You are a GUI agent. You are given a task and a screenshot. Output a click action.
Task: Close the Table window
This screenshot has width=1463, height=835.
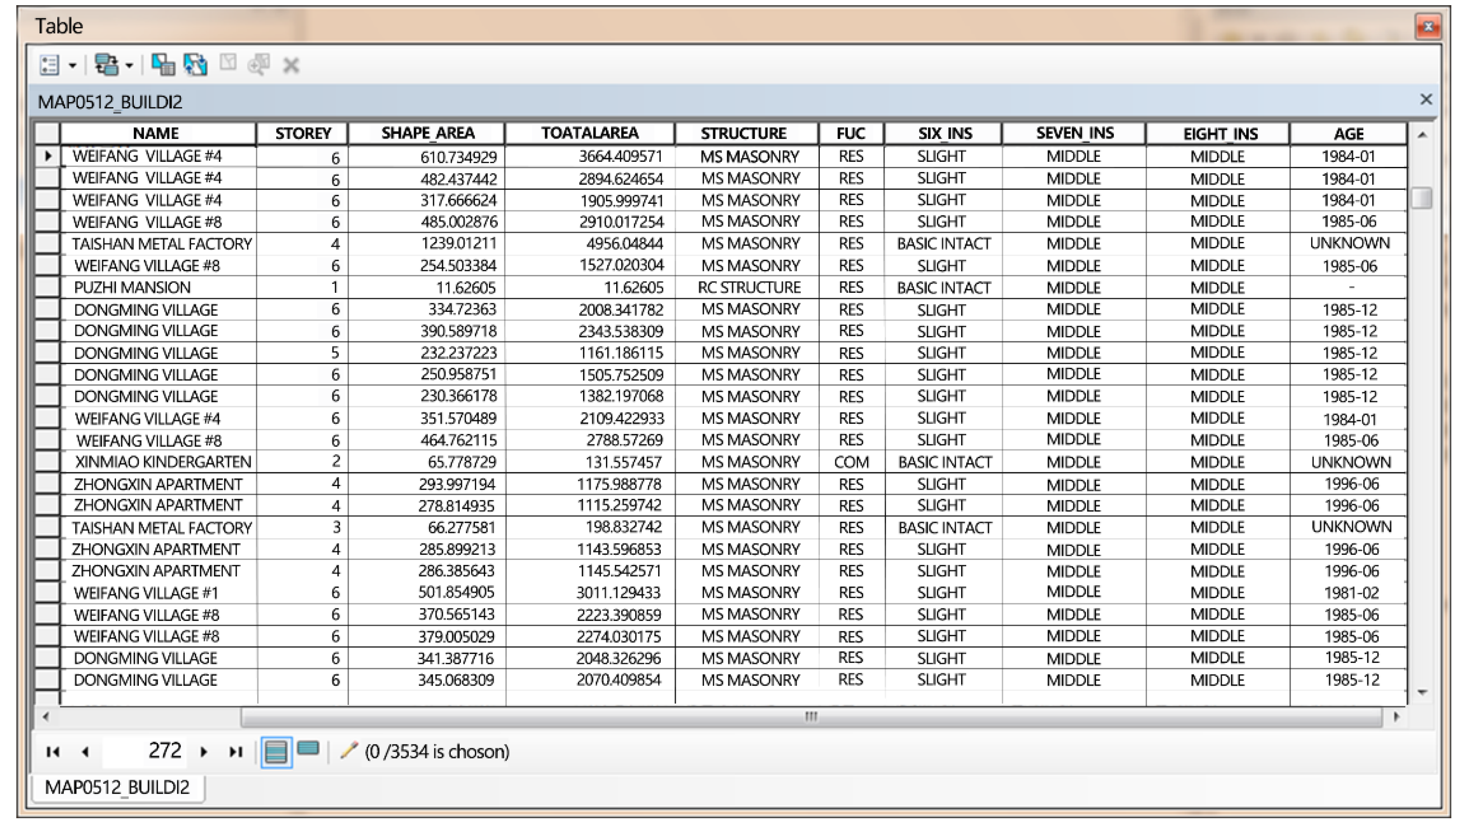1428,27
